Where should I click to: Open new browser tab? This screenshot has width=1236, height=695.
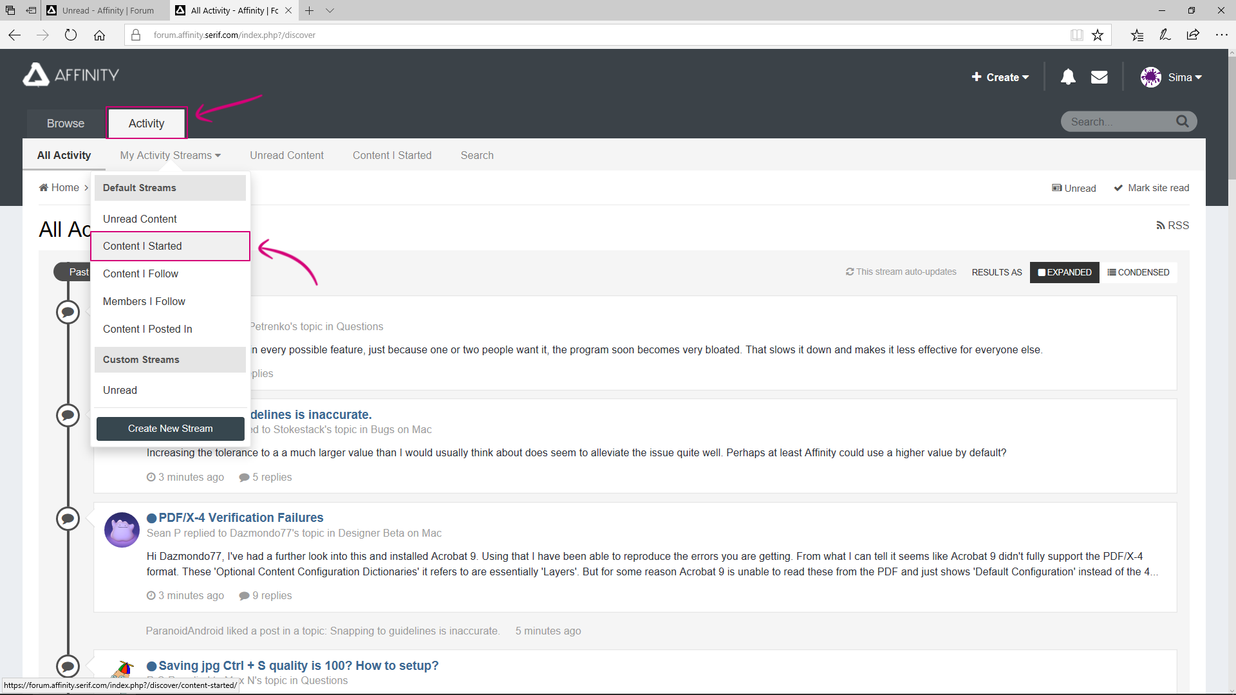(310, 10)
